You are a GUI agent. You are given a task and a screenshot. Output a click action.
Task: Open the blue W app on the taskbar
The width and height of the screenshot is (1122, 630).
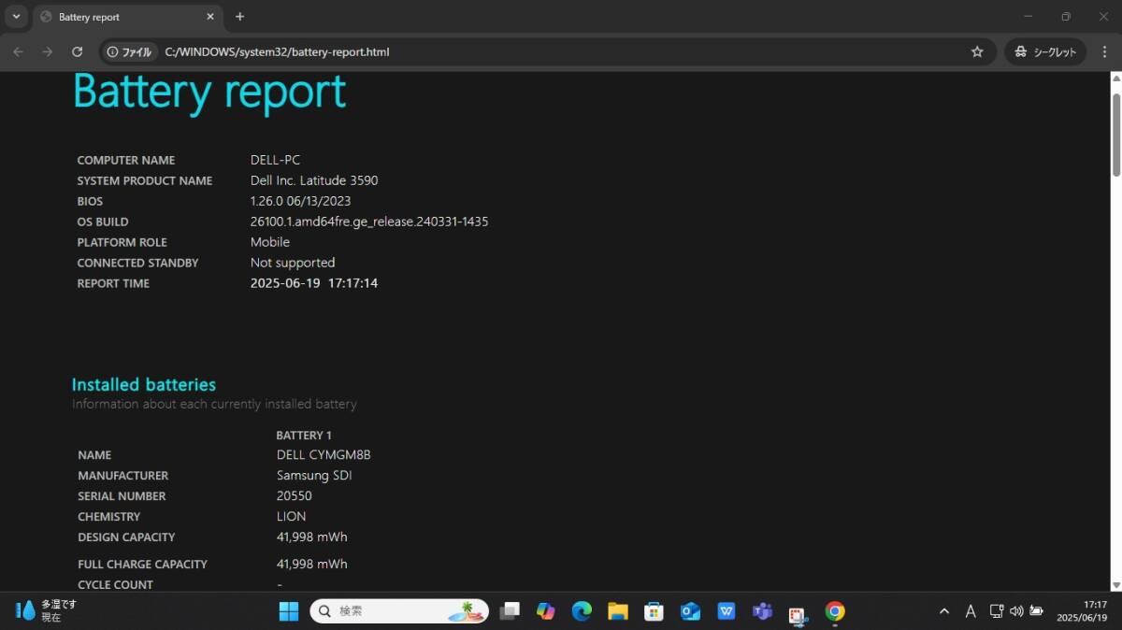[x=726, y=611]
